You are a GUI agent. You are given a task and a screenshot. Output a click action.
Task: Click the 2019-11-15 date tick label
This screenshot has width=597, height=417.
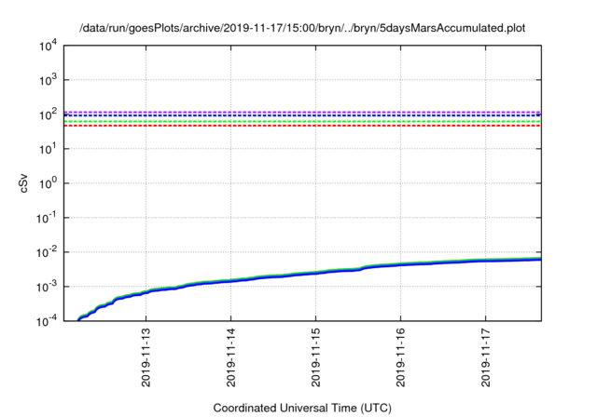click(315, 357)
